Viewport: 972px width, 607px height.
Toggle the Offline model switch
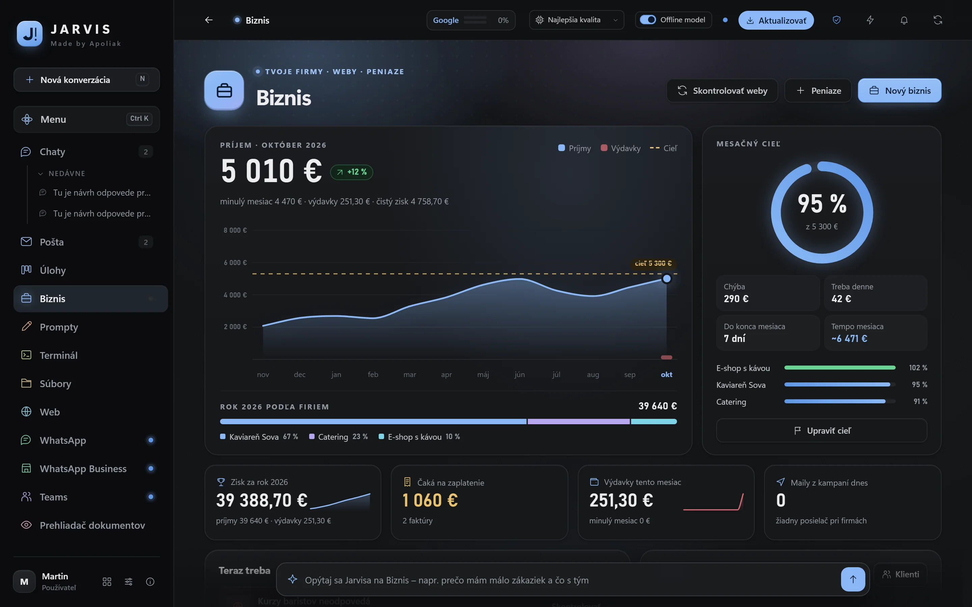pyautogui.click(x=647, y=20)
